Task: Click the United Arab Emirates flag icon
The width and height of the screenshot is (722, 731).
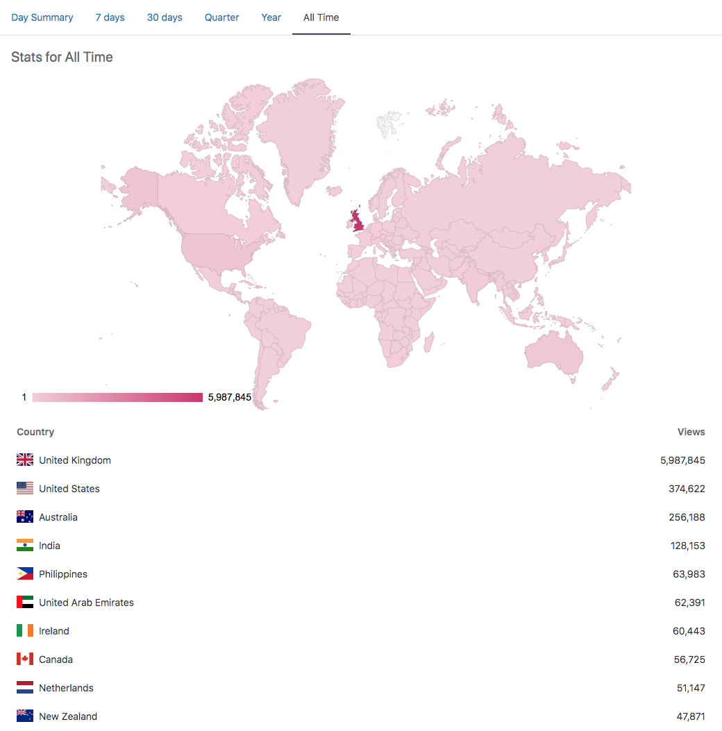Action: 25,602
